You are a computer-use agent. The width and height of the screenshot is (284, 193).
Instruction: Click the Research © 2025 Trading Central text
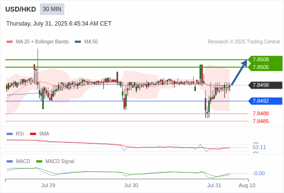244,42
